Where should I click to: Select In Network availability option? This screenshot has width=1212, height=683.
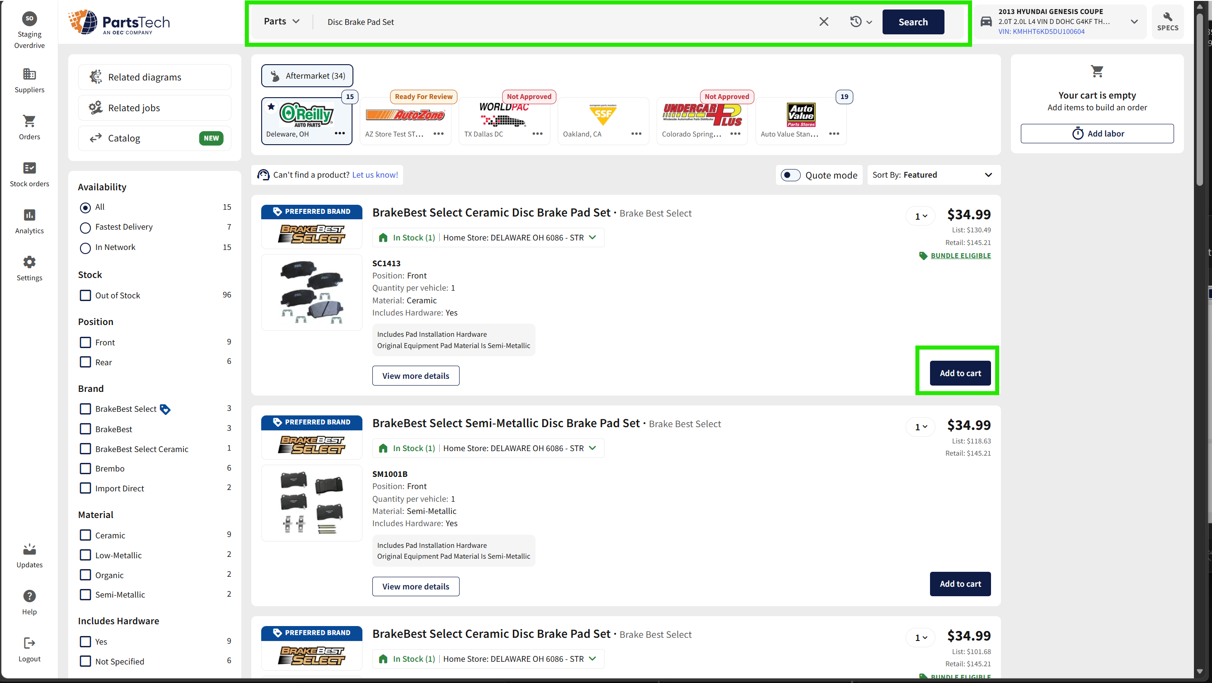tap(85, 248)
